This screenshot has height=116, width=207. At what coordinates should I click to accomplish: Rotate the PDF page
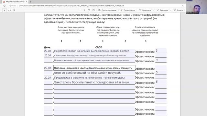[89, 10]
